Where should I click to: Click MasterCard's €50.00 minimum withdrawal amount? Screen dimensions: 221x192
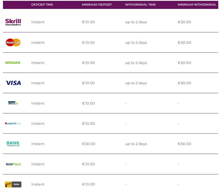184,42
